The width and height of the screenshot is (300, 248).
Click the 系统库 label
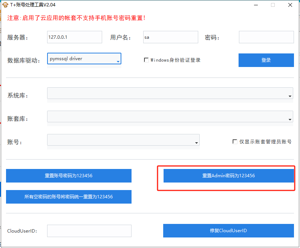coord(18,95)
